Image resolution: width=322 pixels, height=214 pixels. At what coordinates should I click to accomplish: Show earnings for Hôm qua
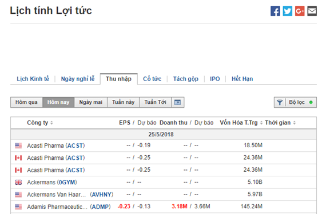pos(26,102)
